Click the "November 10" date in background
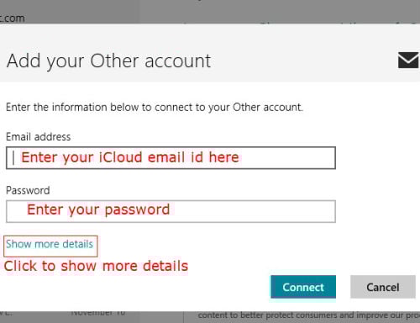Image resolution: width=420 pixels, height=323 pixels. 98,313
